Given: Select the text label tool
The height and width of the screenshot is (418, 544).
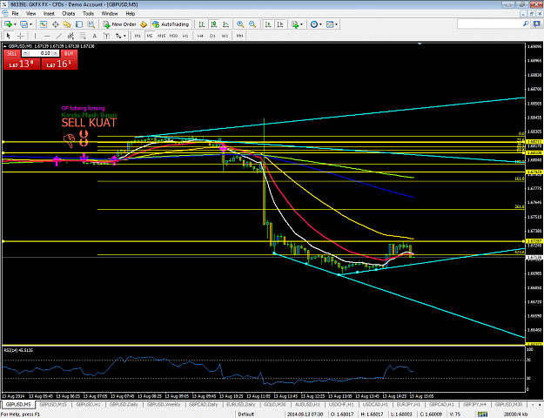Looking at the screenshot, I should pyautogui.click(x=106, y=36).
